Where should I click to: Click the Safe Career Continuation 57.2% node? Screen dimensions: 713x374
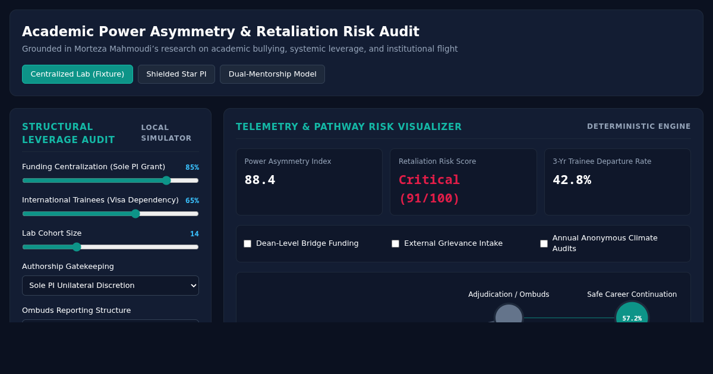point(632,313)
